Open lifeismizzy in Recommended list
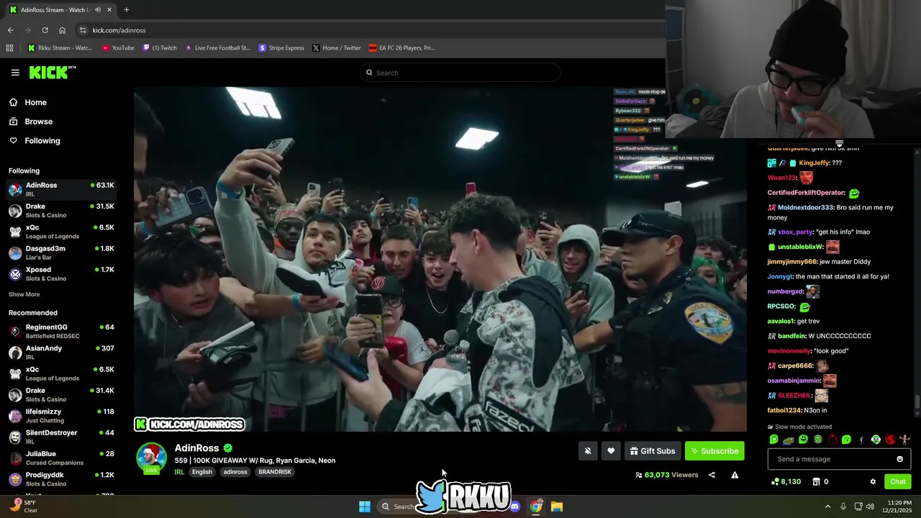This screenshot has width=921, height=518. (61, 416)
